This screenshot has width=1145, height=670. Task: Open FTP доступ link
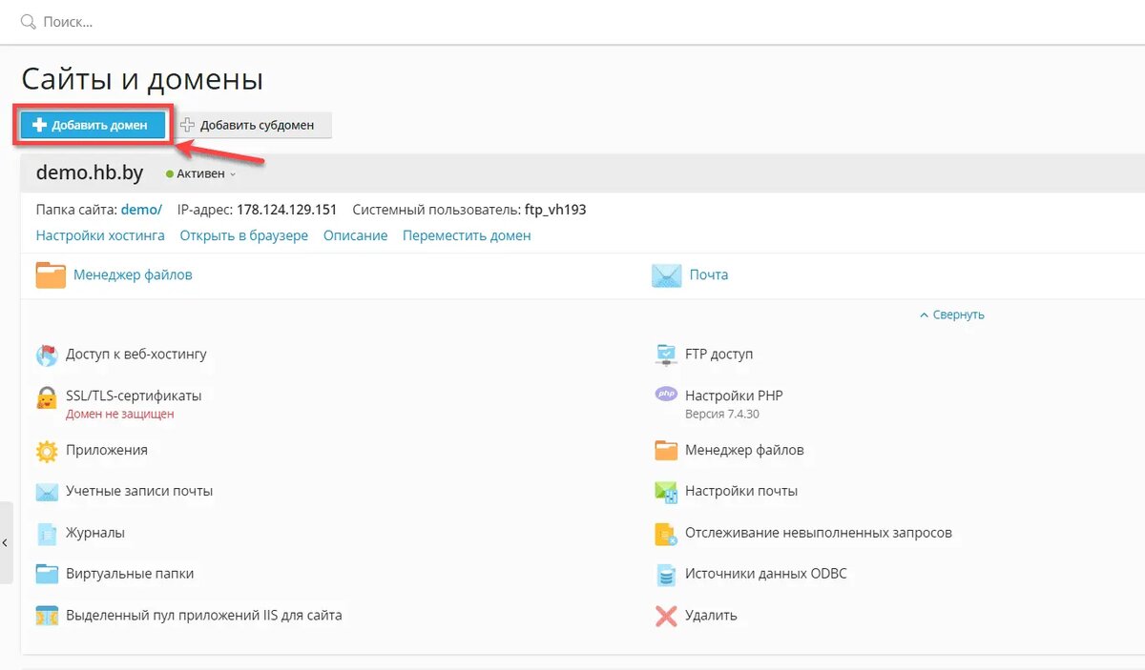coord(719,354)
